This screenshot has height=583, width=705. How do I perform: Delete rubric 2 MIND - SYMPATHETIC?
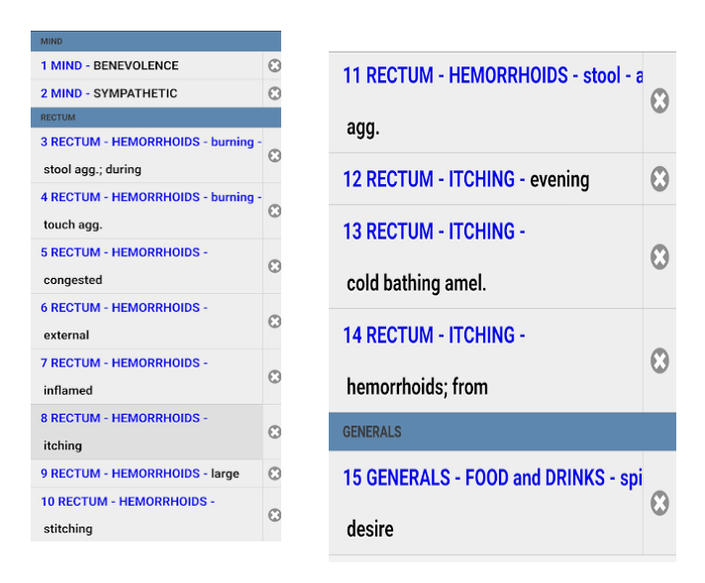(274, 93)
